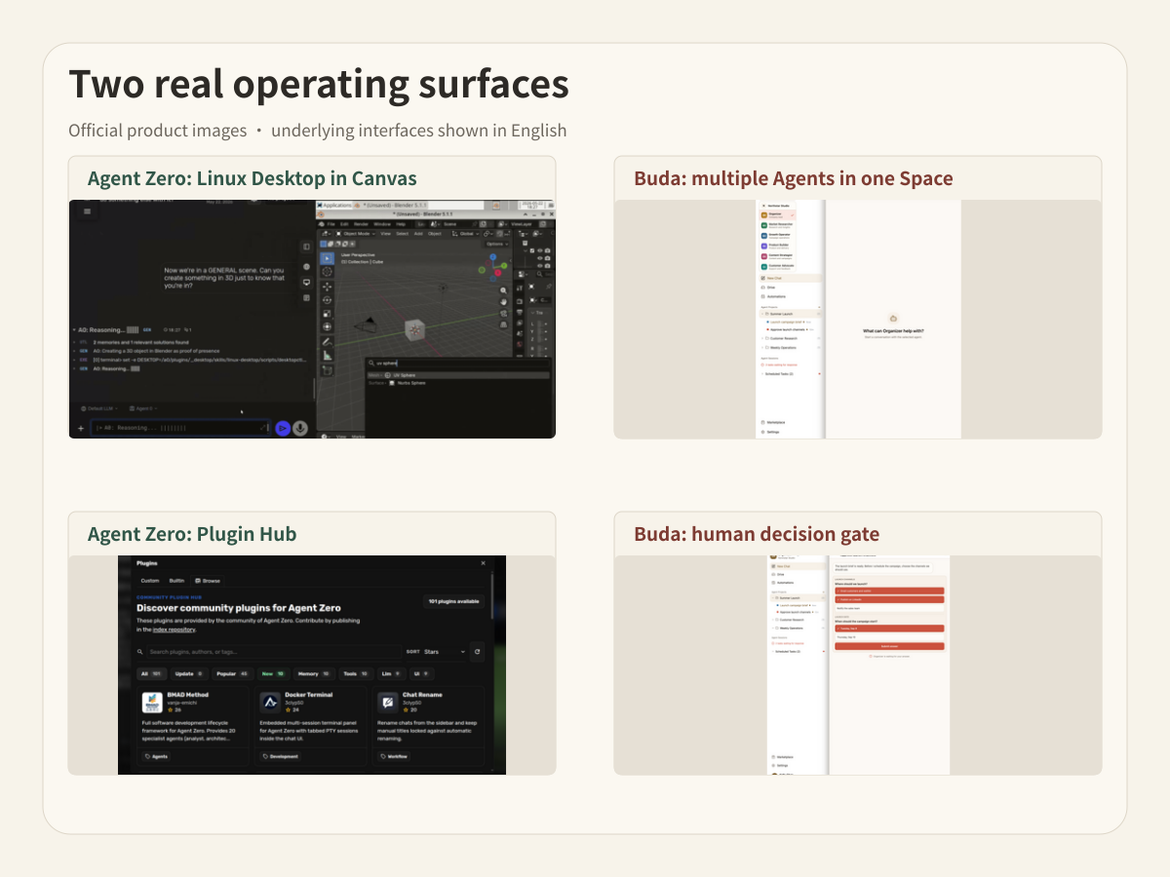Filter plugins by Tools
Viewport: 1170px width, 877px height.
click(x=356, y=674)
